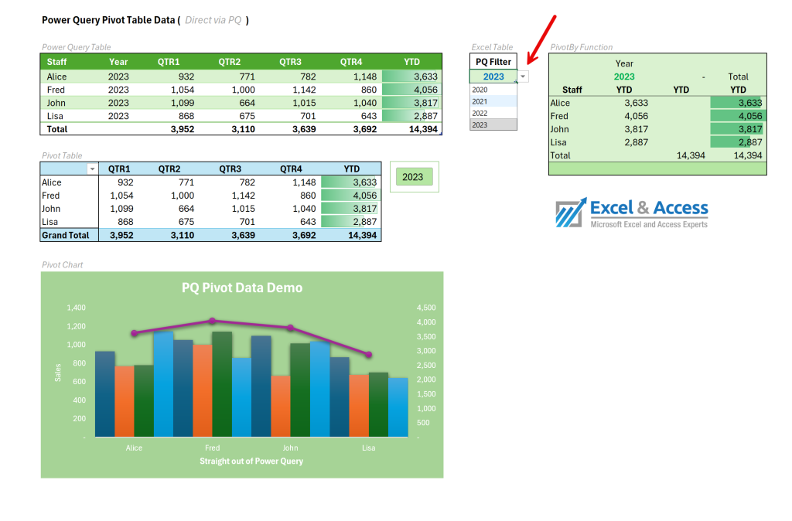Click Alice's YTD 3,633 in Power Query table
Viewport: 792px width, 521px height.
point(425,77)
